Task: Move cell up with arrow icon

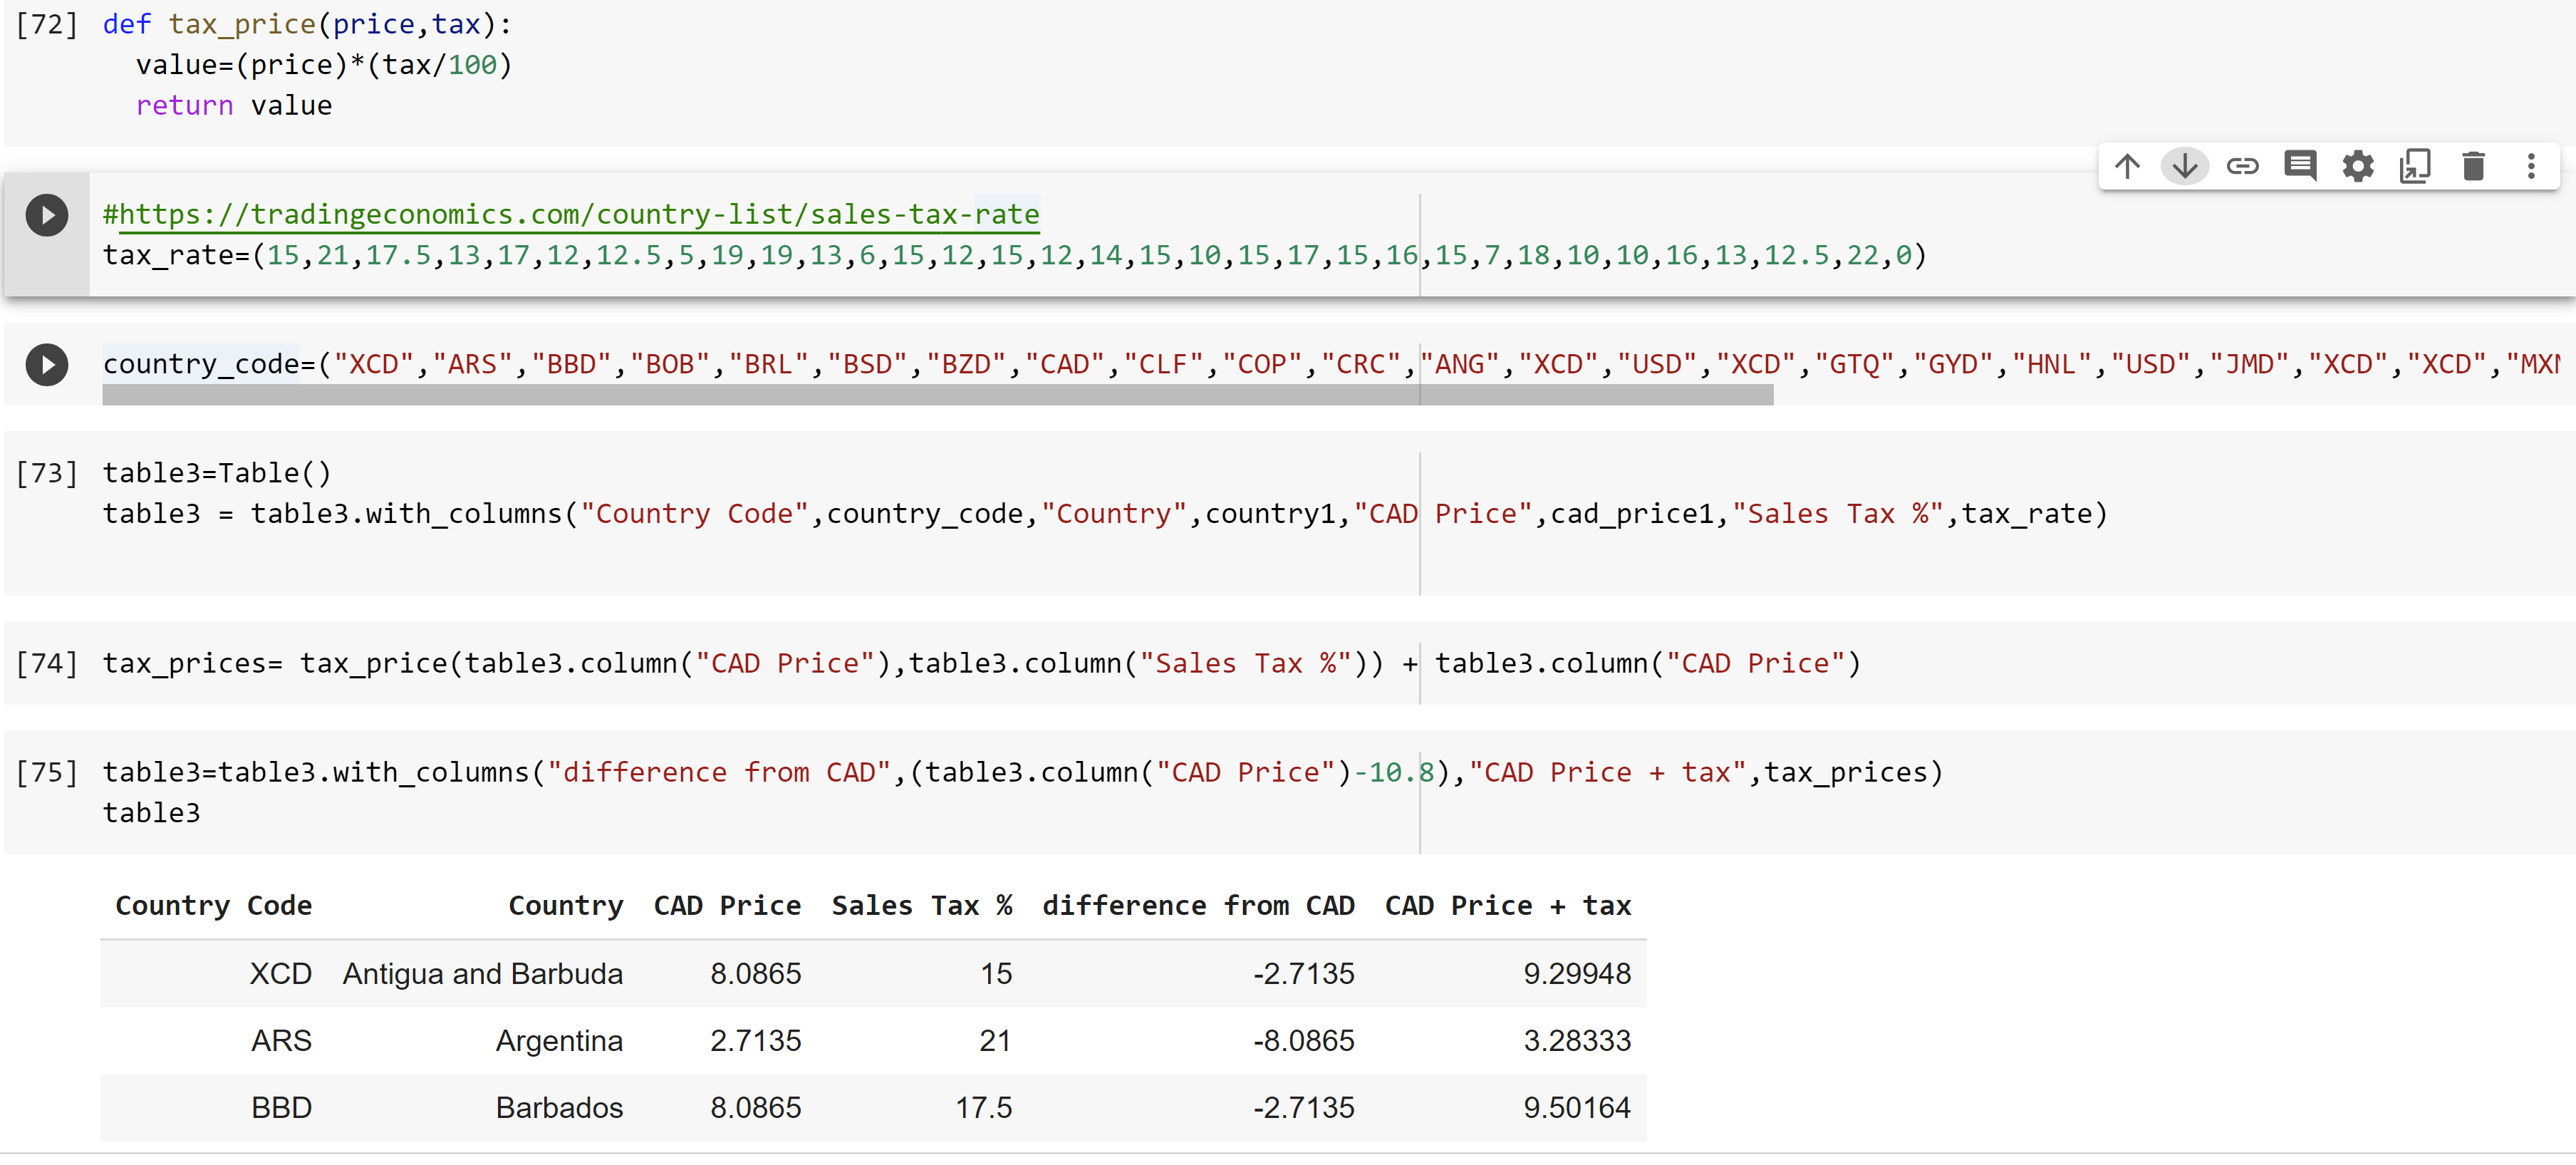Action: tap(2127, 166)
